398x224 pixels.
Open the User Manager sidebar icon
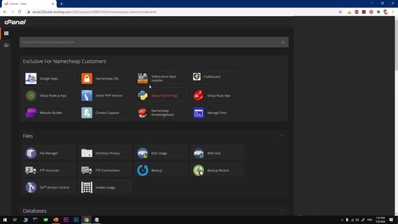point(6,45)
